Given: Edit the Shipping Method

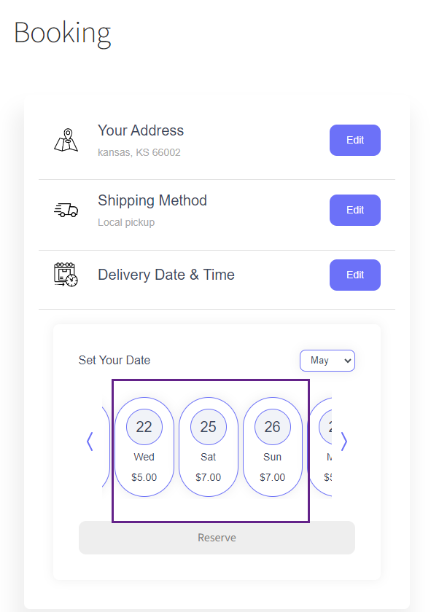Looking at the screenshot, I should tap(355, 210).
